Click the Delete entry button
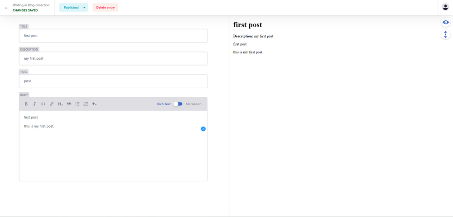 106,8
